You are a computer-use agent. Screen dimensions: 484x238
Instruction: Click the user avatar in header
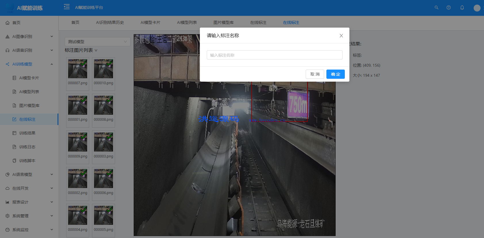[x=477, y=8]
